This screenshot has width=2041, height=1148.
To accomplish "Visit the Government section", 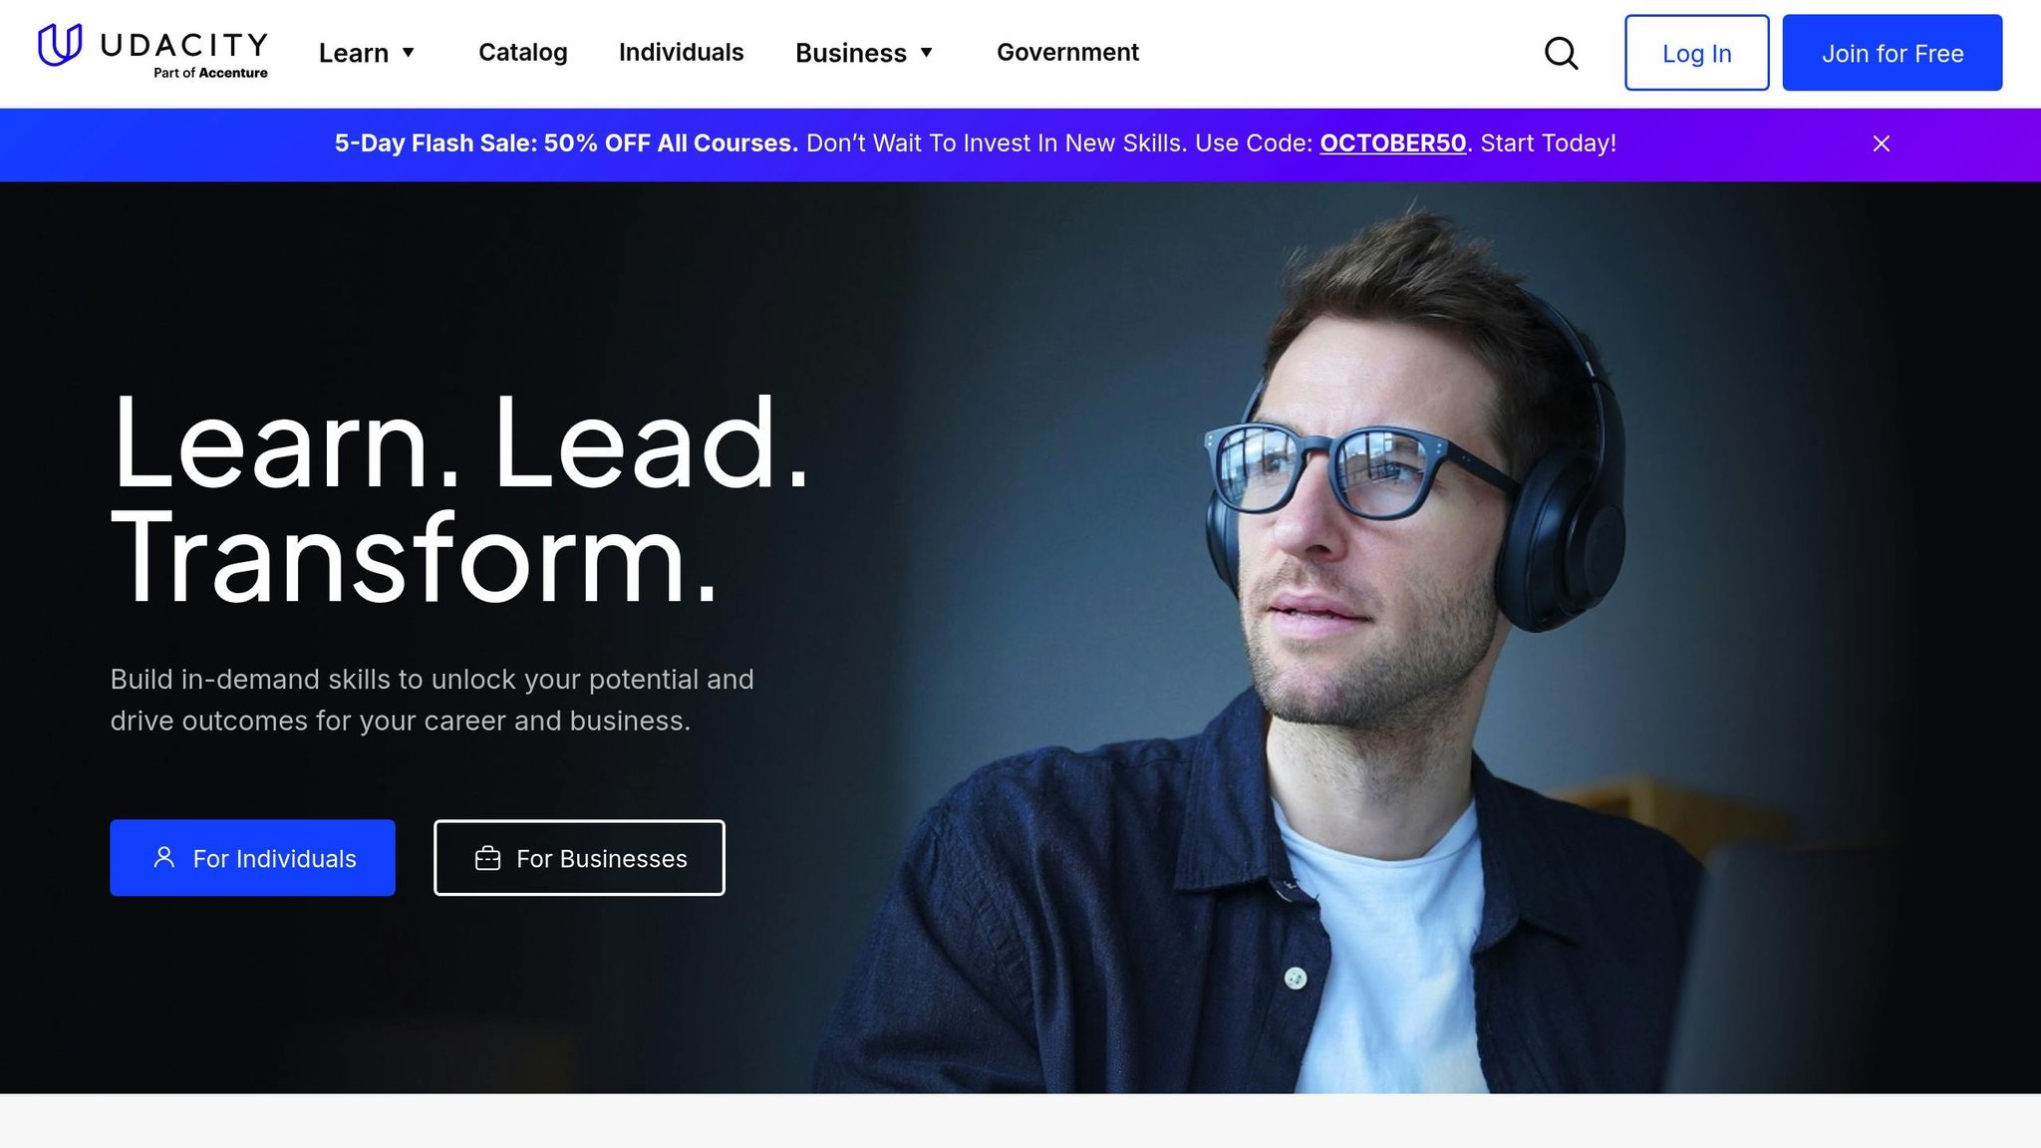I will (1067, 52).
